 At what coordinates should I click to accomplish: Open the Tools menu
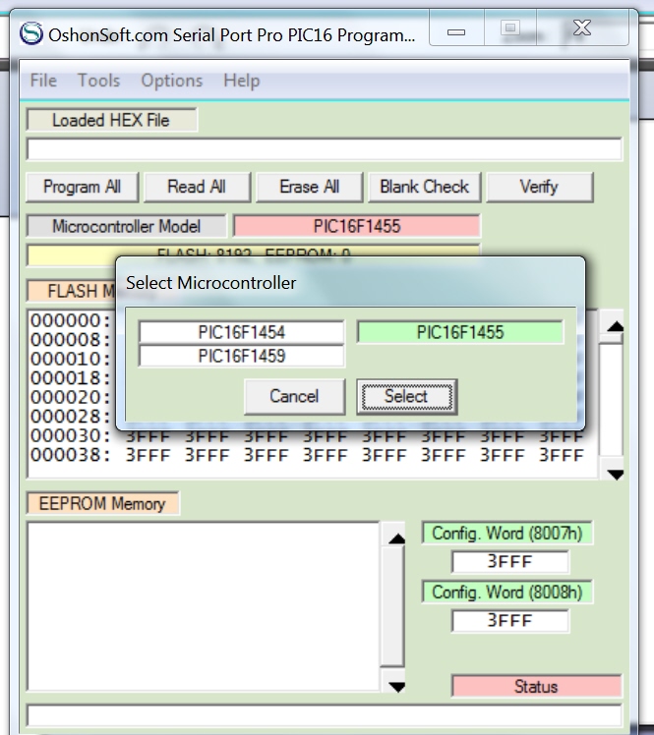[99, 81]
